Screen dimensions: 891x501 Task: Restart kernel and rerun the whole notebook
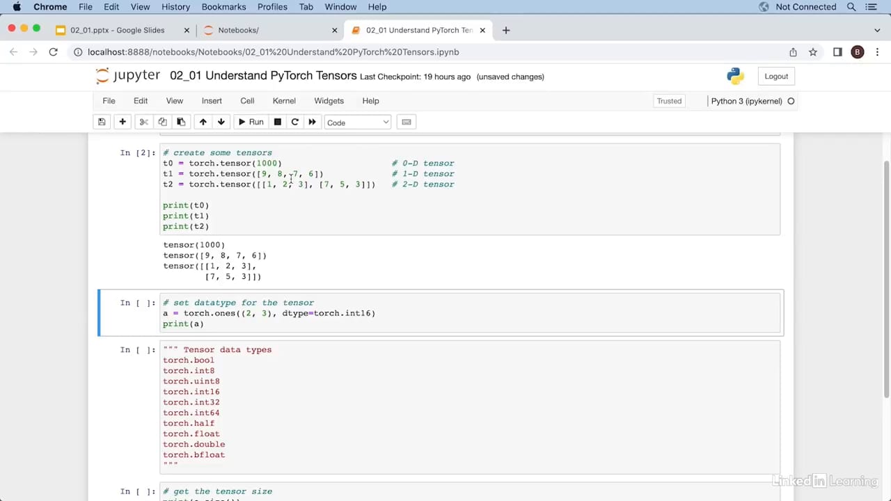coord(312,122)
